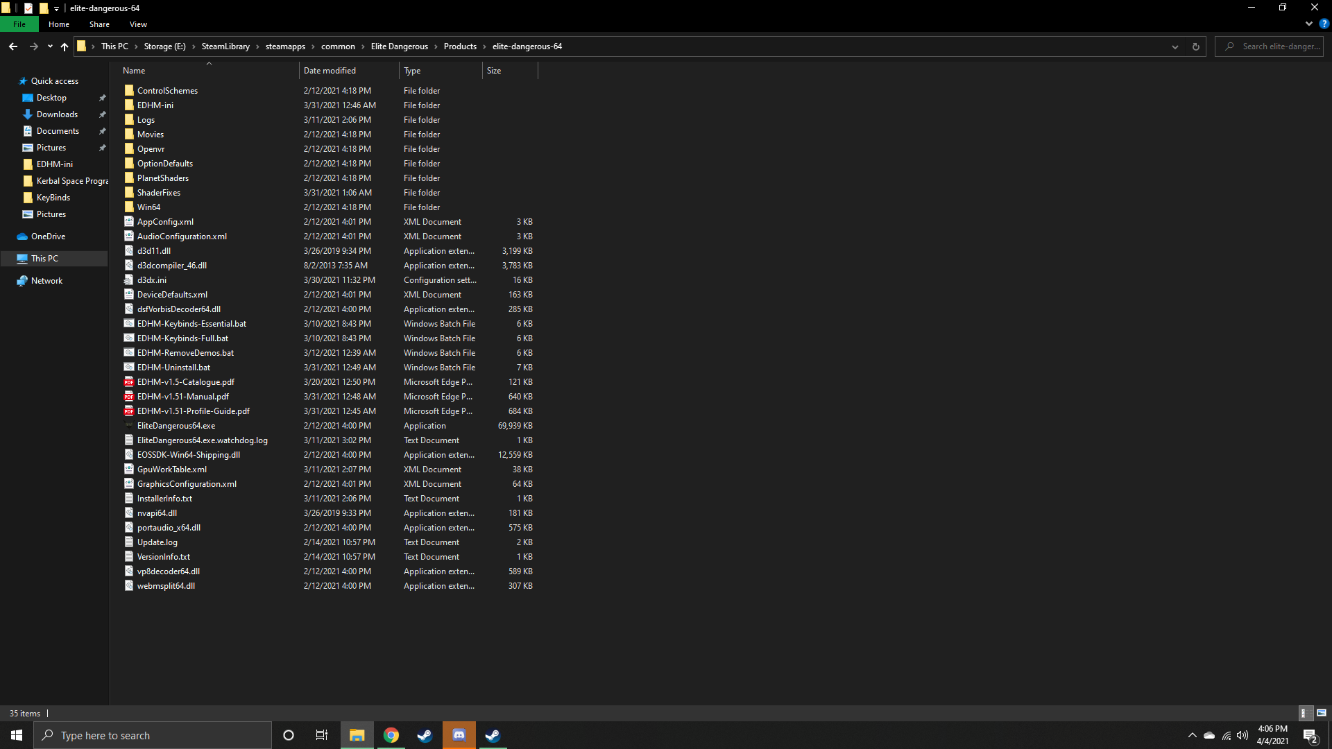Open the volume control in tray

click(x=1243, y=735)
